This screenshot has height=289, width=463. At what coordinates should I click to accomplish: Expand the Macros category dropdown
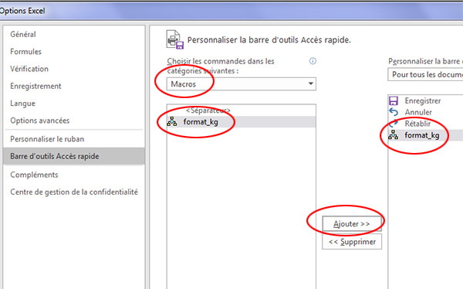[x=242, y=84]
